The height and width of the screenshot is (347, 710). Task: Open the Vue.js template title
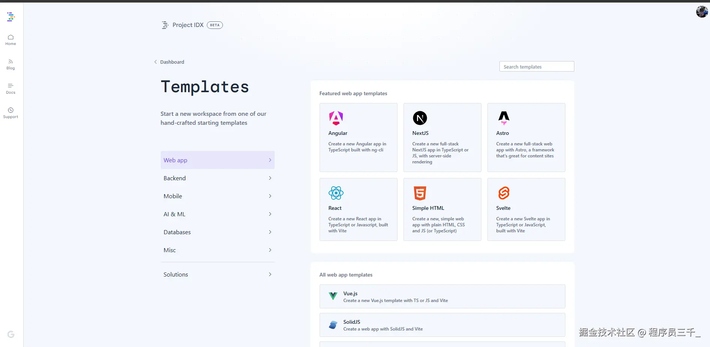point(350,293)
